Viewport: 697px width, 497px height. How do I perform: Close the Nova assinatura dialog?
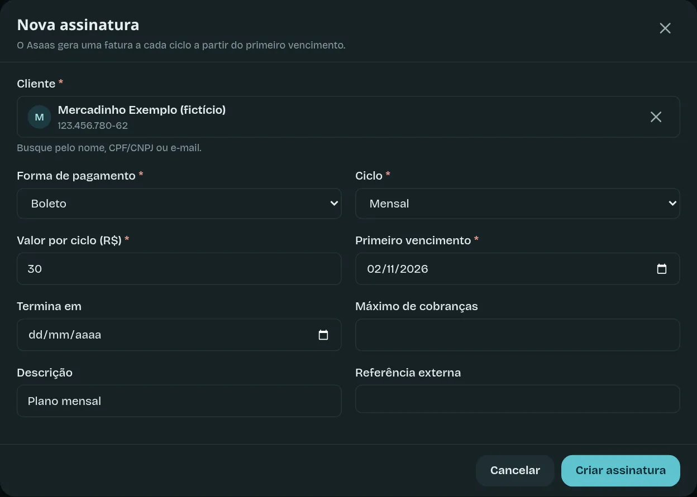[x=665, y=28]
